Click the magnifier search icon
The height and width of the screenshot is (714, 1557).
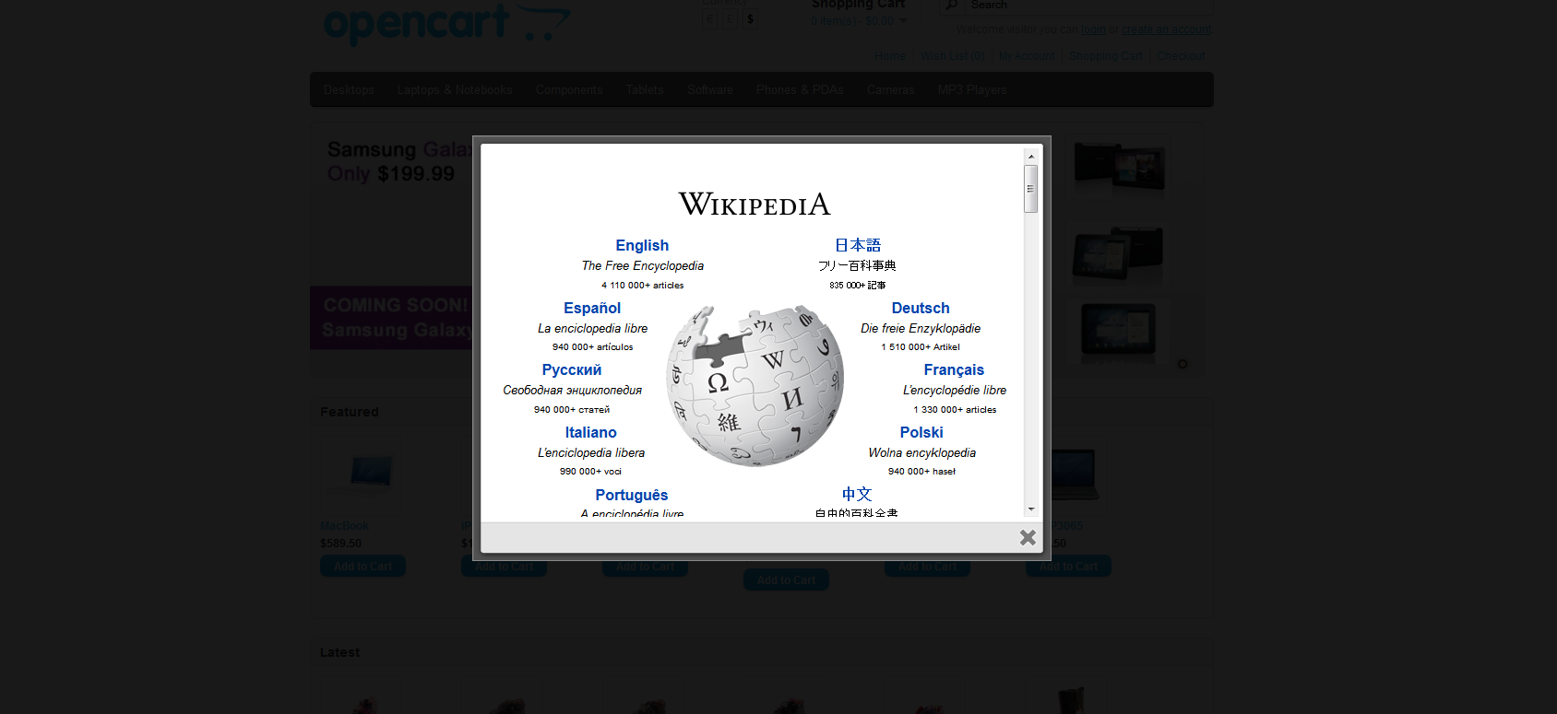[x=951, y=6]
